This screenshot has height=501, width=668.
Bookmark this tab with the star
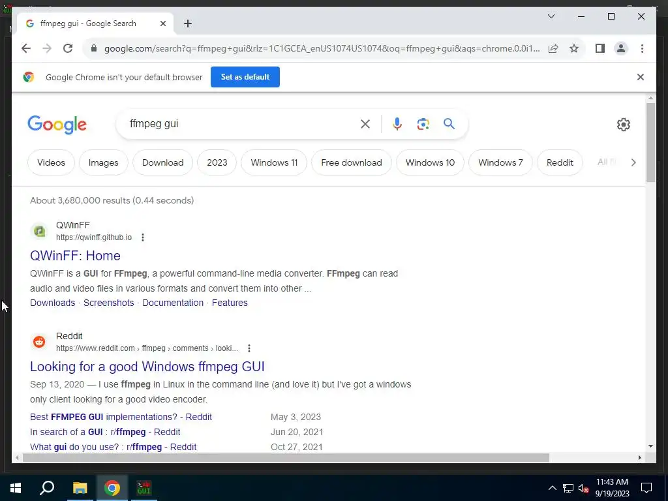[574, 48]
